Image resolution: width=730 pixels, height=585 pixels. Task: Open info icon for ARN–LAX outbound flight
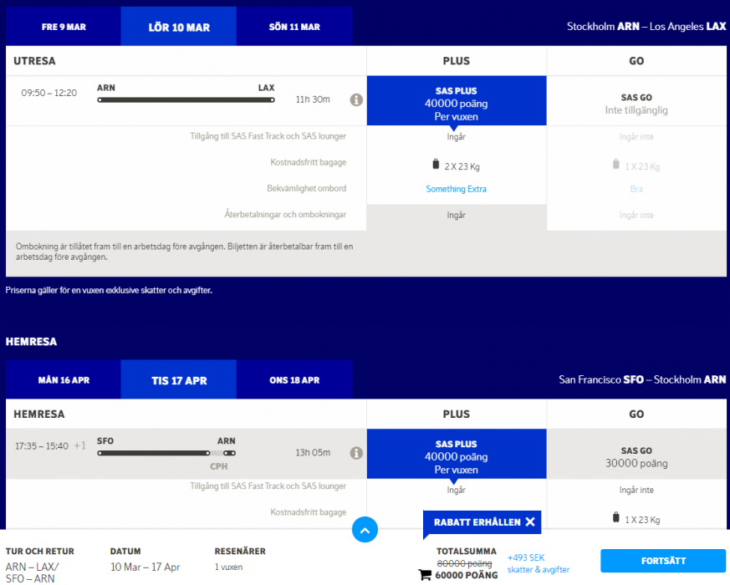tap(356, 100)
